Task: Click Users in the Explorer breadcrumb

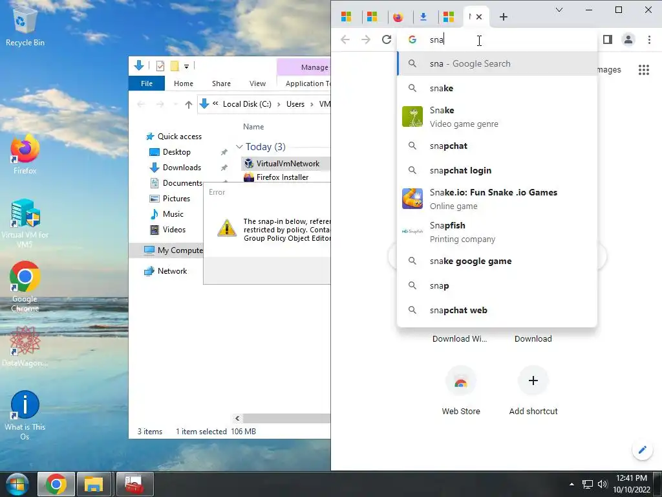Action: pyautogui.click(x=295, y=104)
